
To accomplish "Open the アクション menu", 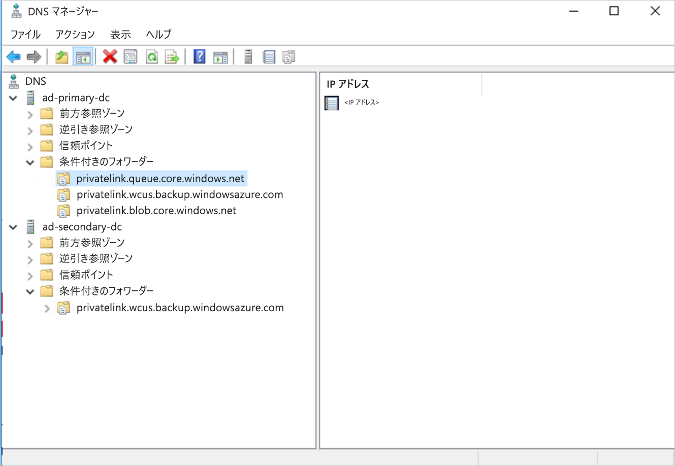I will pos(75,34).
